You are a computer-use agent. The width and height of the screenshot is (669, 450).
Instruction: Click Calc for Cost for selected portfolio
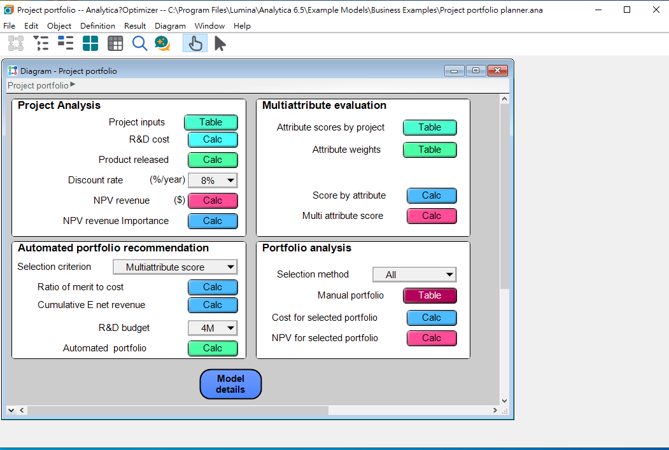432,318
